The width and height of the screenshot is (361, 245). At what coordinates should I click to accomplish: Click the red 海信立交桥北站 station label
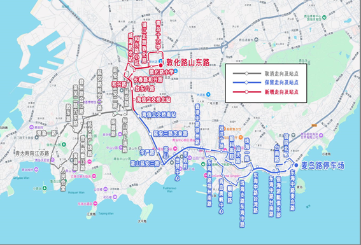(x=153, y=100)
